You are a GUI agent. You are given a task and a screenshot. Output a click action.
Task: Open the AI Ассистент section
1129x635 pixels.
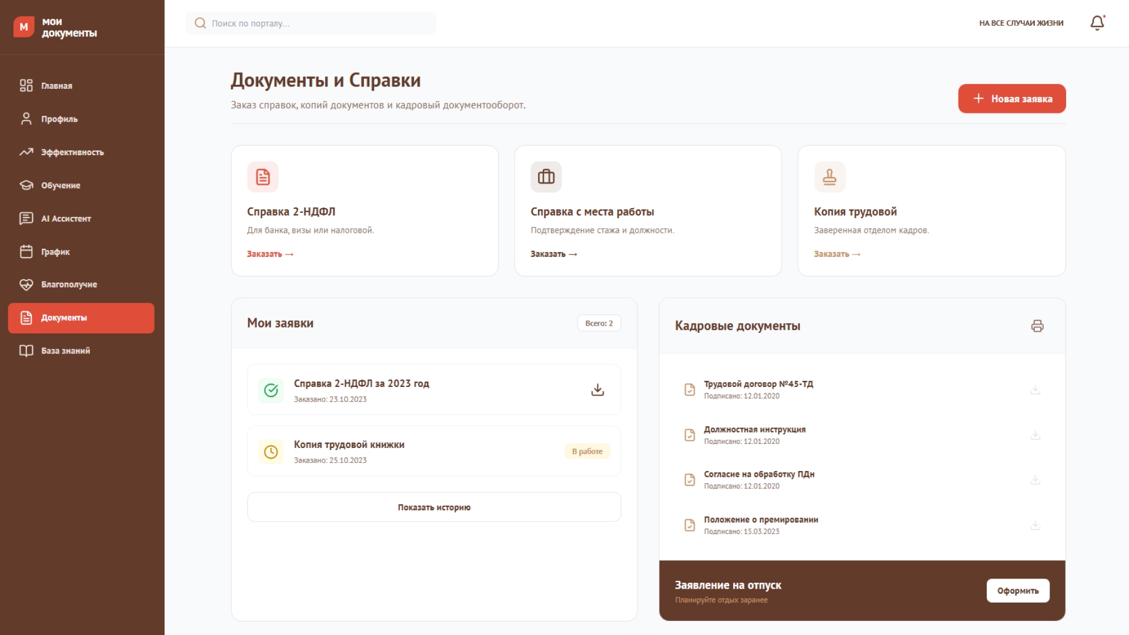(x=65, y=218)
